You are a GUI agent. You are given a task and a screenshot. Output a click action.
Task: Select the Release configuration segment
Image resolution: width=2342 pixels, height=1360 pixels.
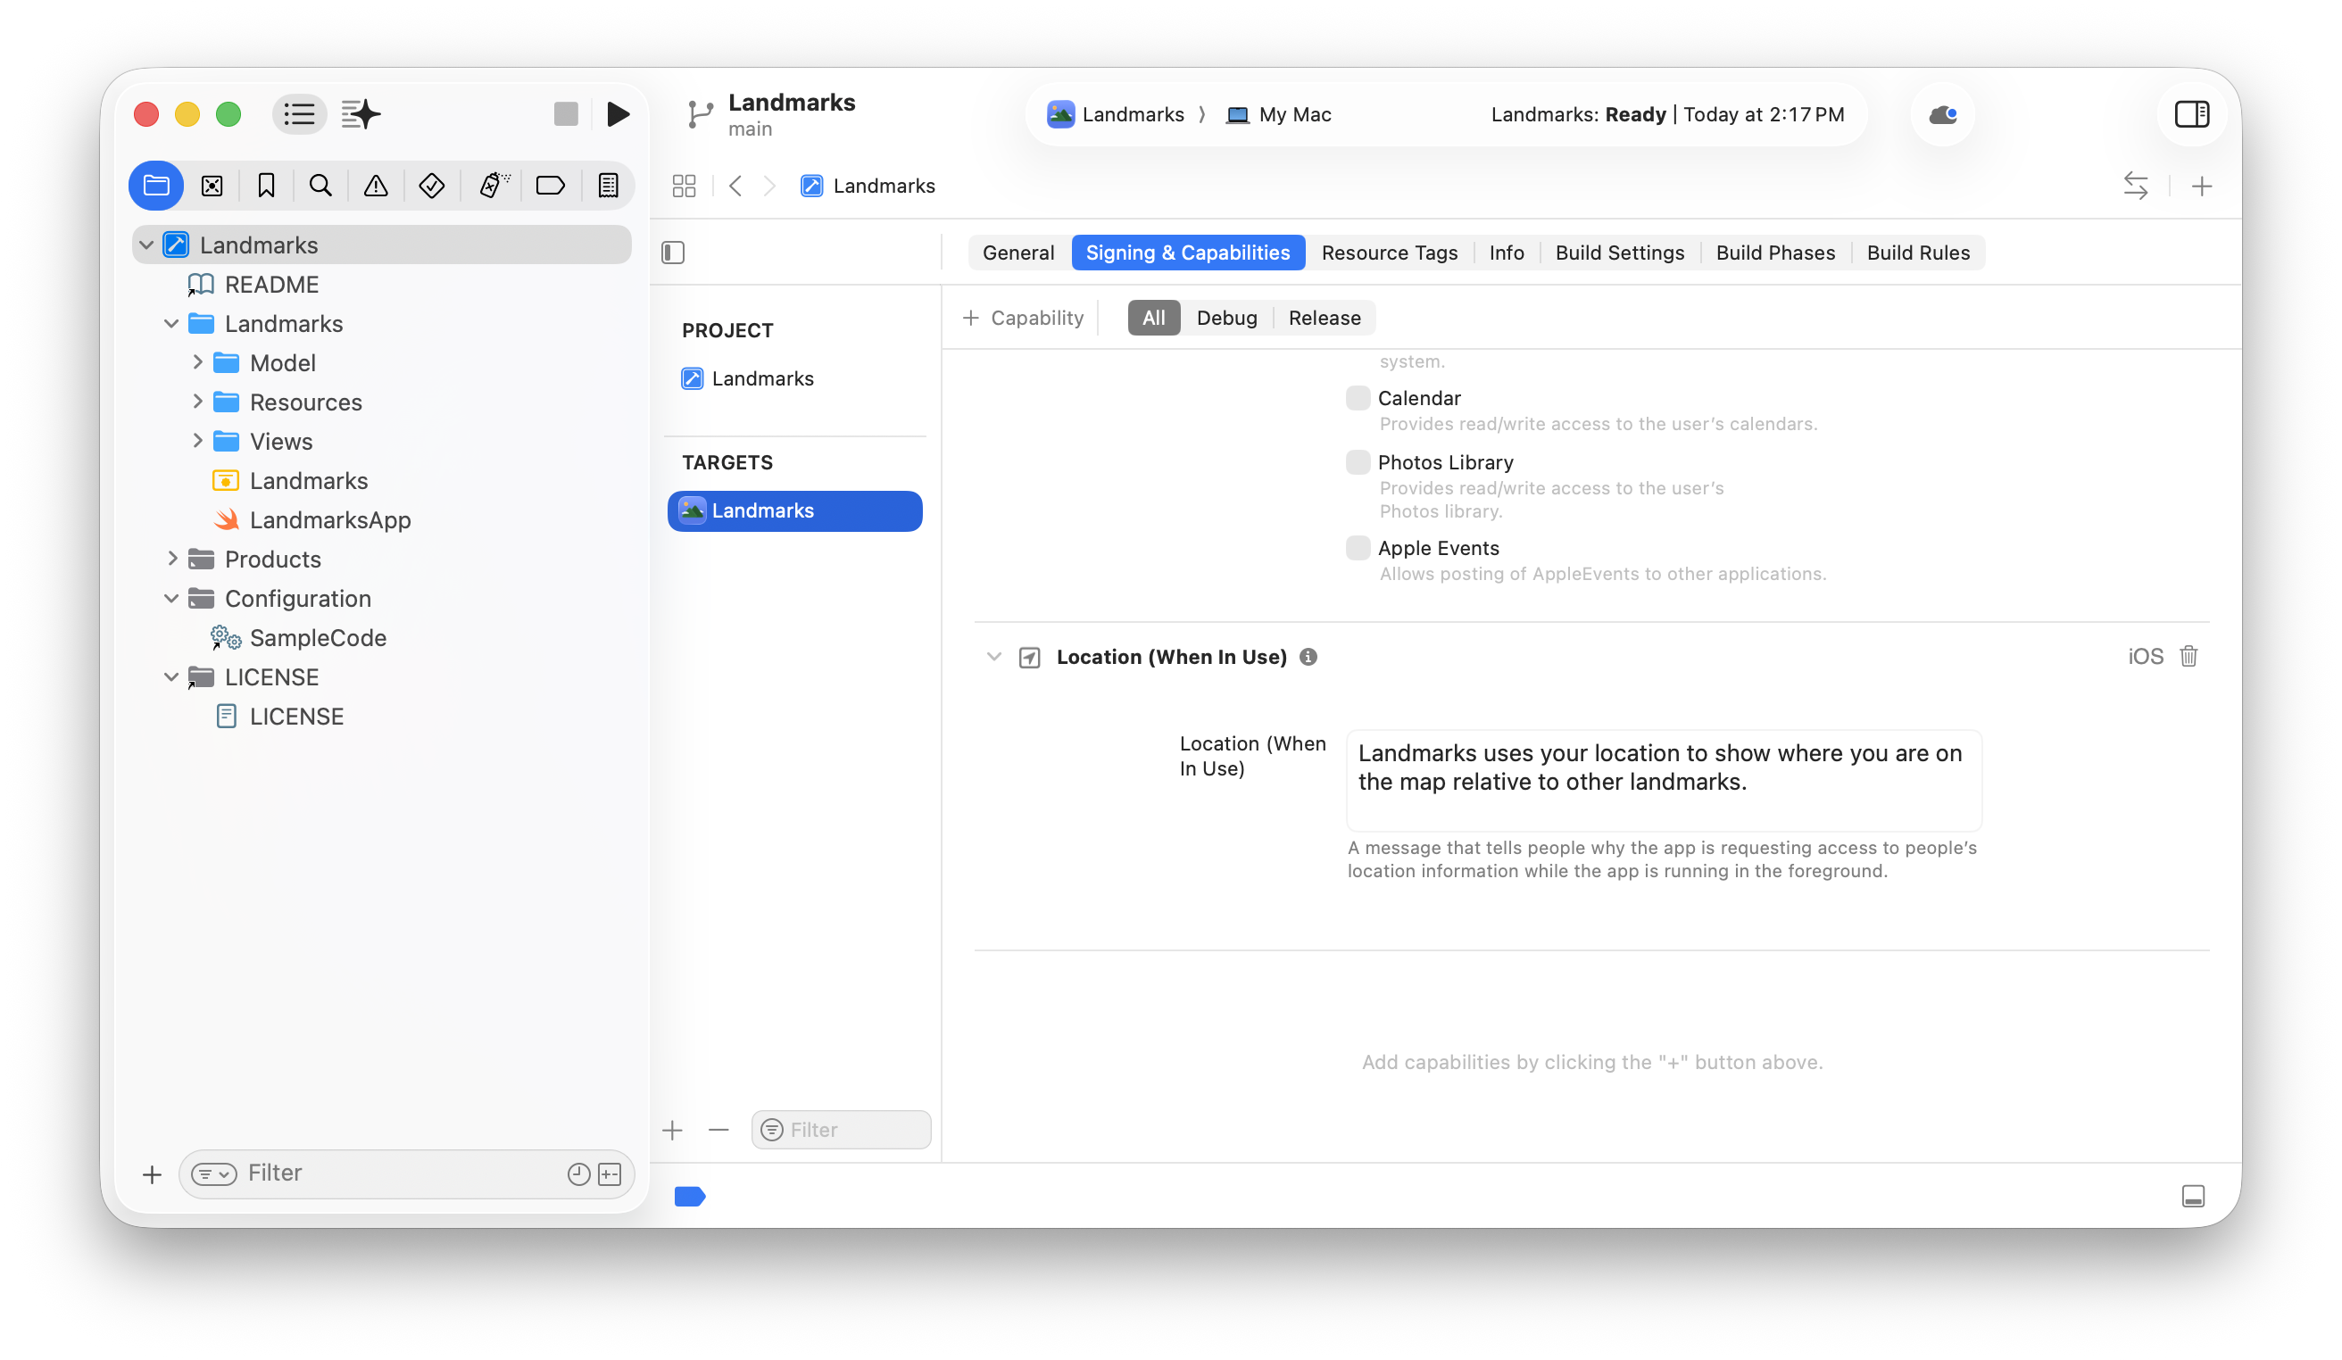point(1325,318)
